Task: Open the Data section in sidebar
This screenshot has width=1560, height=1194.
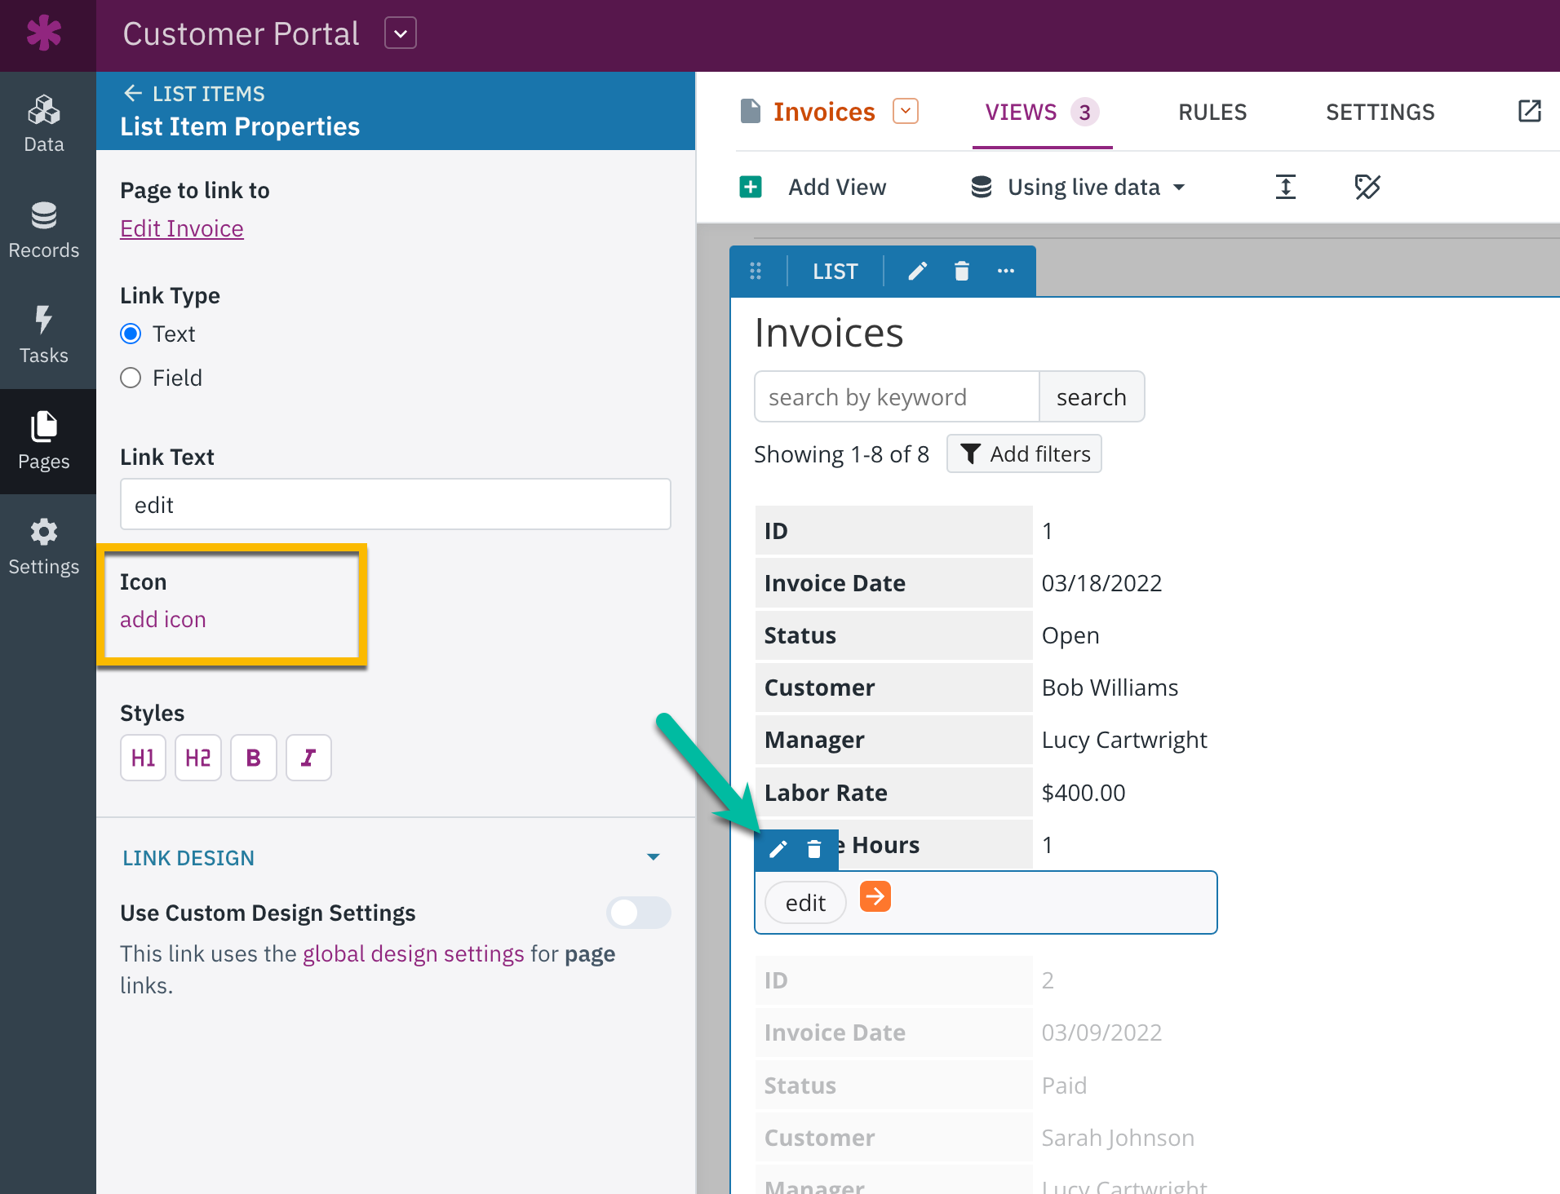Action: coord(44,124)
